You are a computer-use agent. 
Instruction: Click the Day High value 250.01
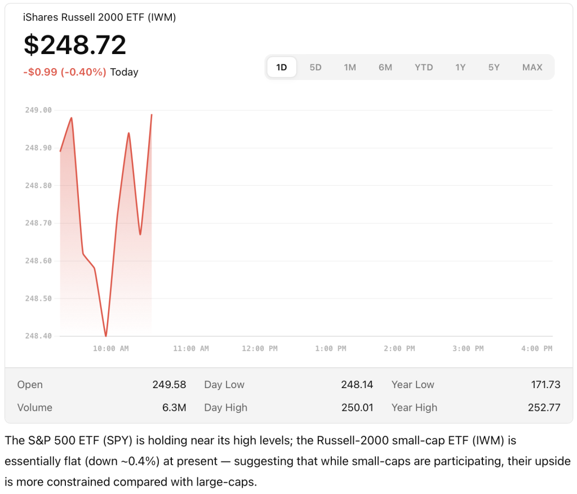tap(357, 407)
